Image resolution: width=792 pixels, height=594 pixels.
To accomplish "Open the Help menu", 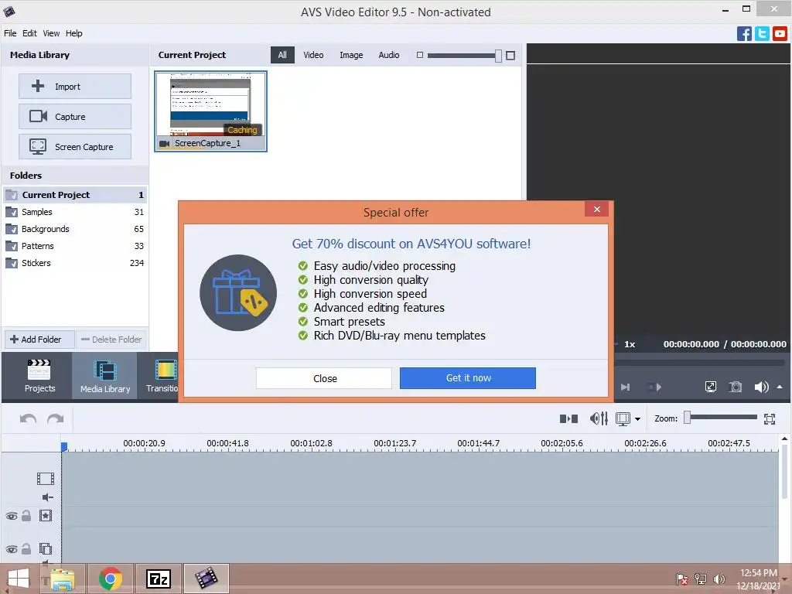I will tap(73, 33).
